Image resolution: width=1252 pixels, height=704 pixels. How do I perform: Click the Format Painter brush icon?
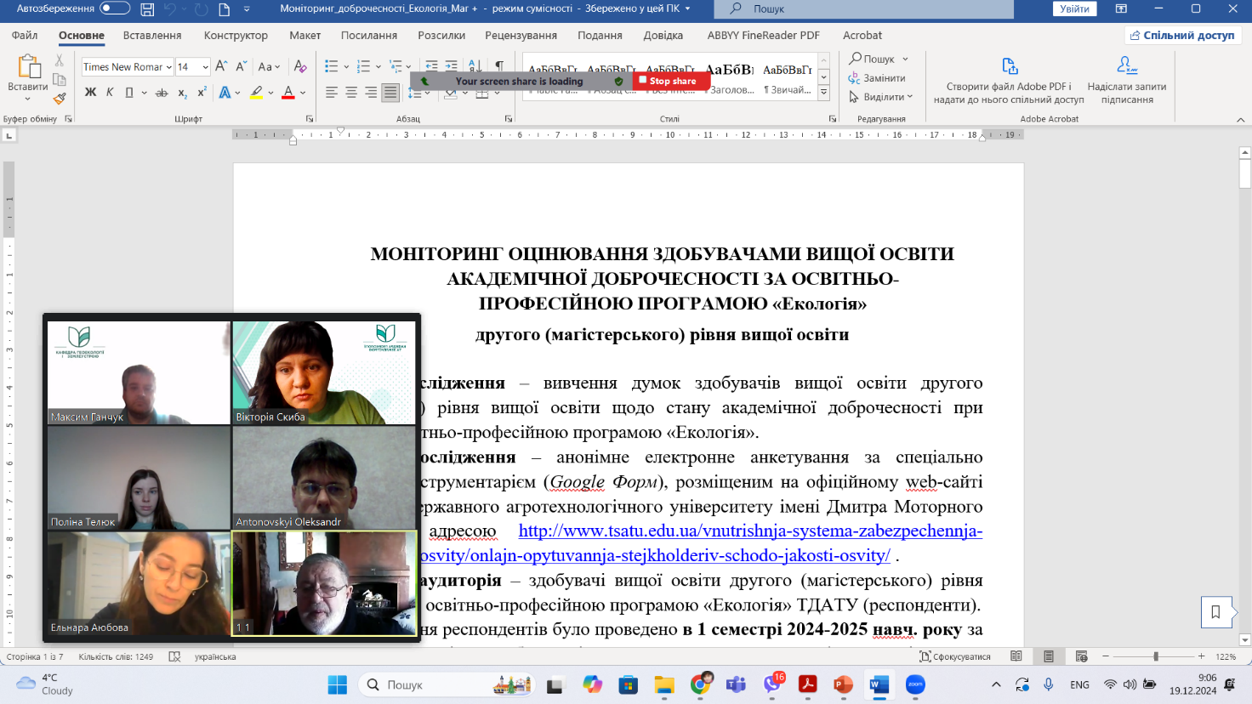[59, 99]
